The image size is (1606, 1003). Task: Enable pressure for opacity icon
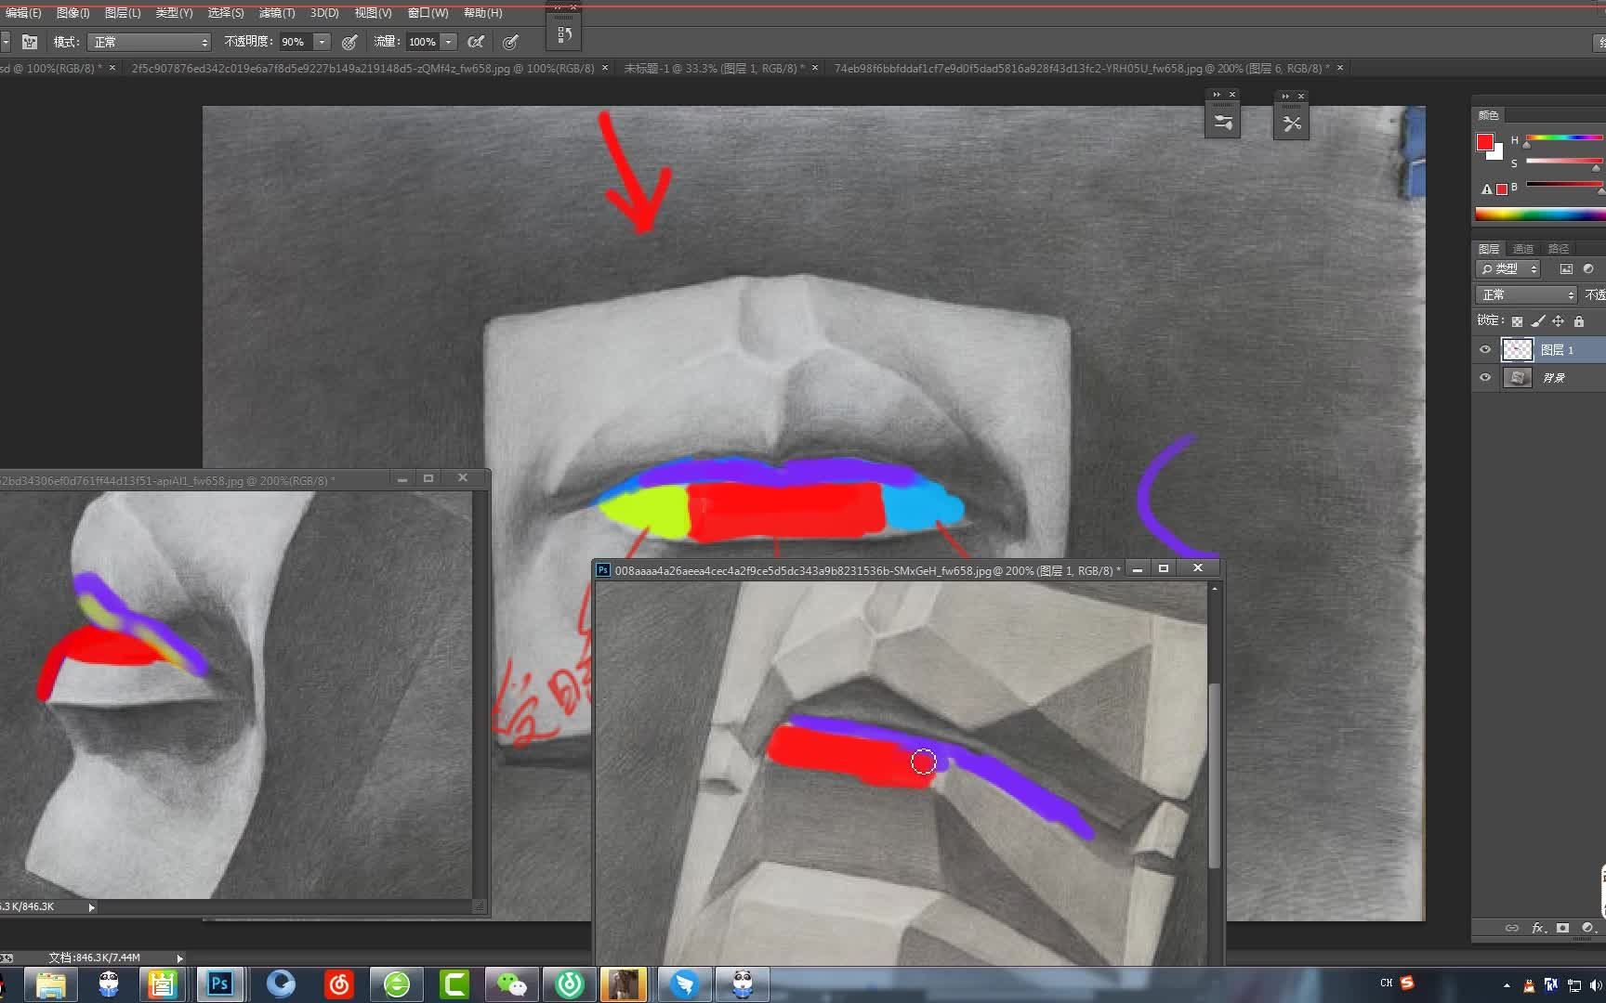[349, 42]
